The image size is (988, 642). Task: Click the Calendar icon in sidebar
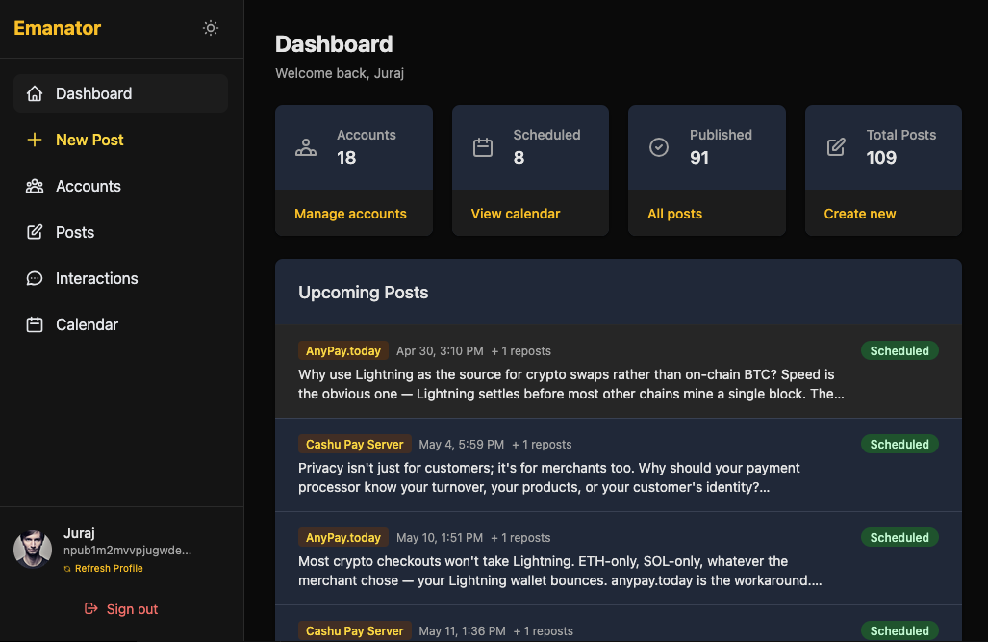pyautogui.click(x=35, y=324)
